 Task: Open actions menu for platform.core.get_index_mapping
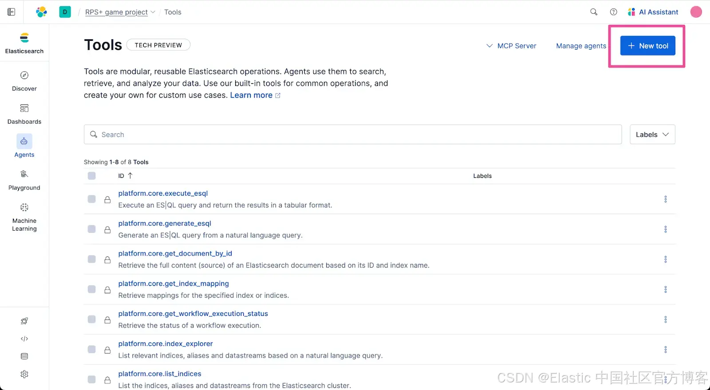[665, 289]
